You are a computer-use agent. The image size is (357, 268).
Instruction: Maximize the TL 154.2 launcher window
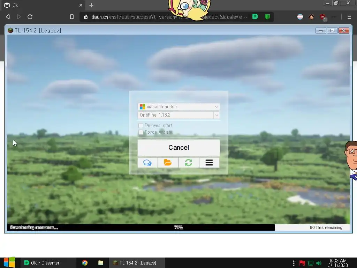(332, 31)
